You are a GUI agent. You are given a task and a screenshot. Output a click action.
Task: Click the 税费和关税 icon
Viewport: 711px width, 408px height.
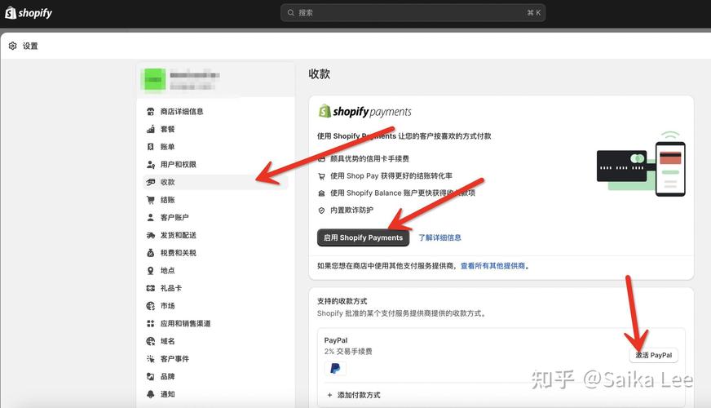(151, 253)
